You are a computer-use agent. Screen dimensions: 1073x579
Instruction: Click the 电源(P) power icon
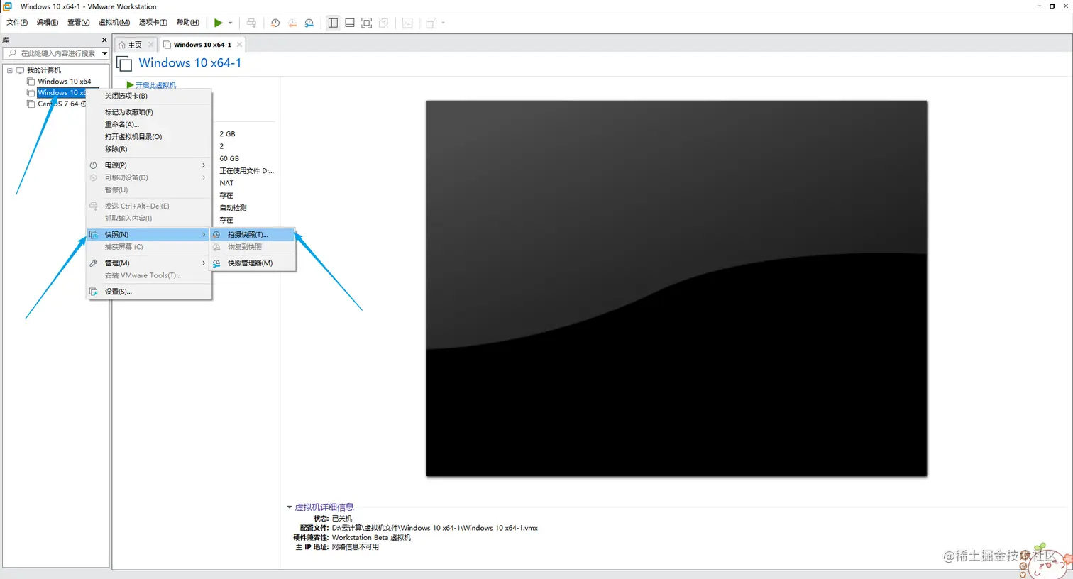pos(94,165)
